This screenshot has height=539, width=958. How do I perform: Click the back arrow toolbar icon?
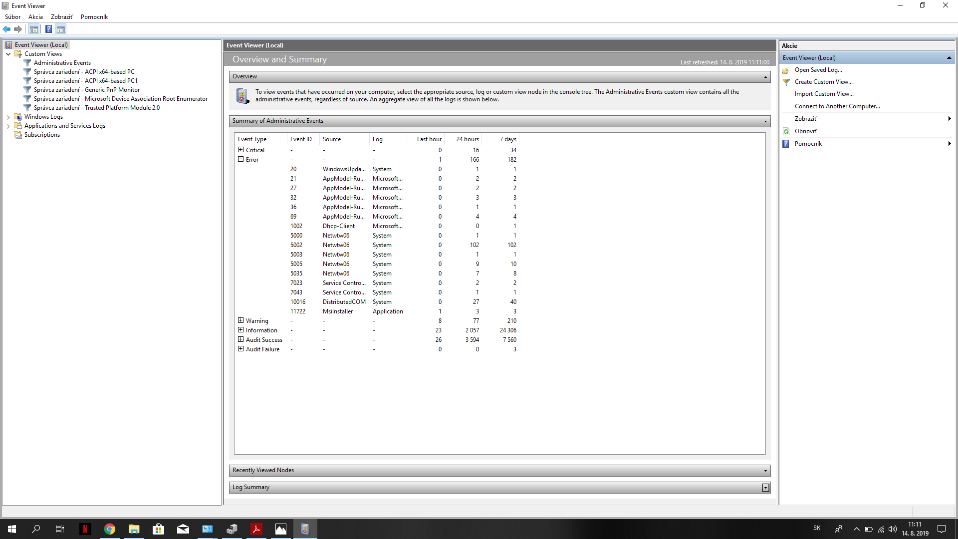pos(6,29)
